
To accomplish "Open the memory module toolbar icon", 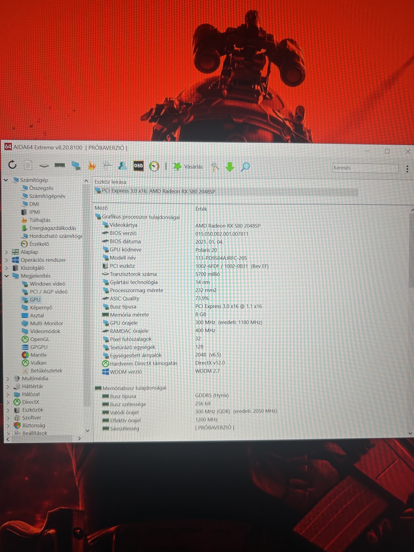I will coord(60,165).
